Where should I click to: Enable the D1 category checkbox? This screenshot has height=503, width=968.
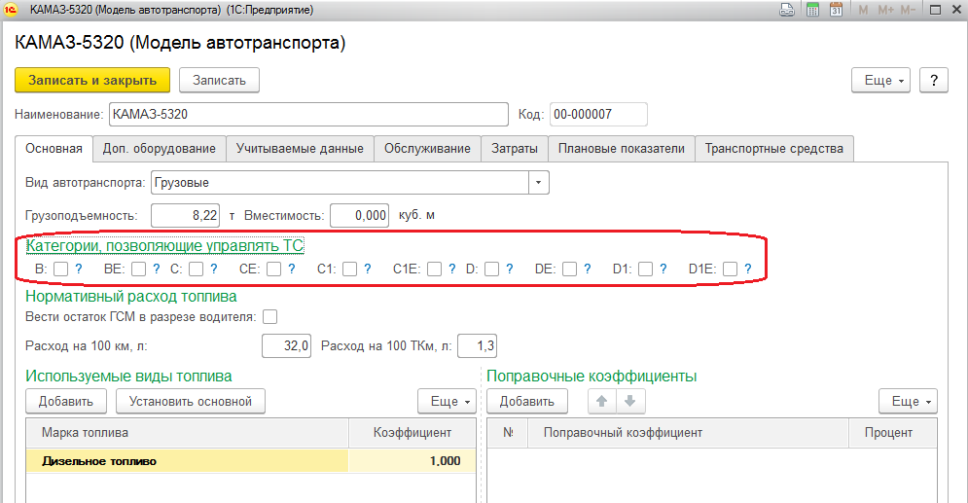click(645, 269)
